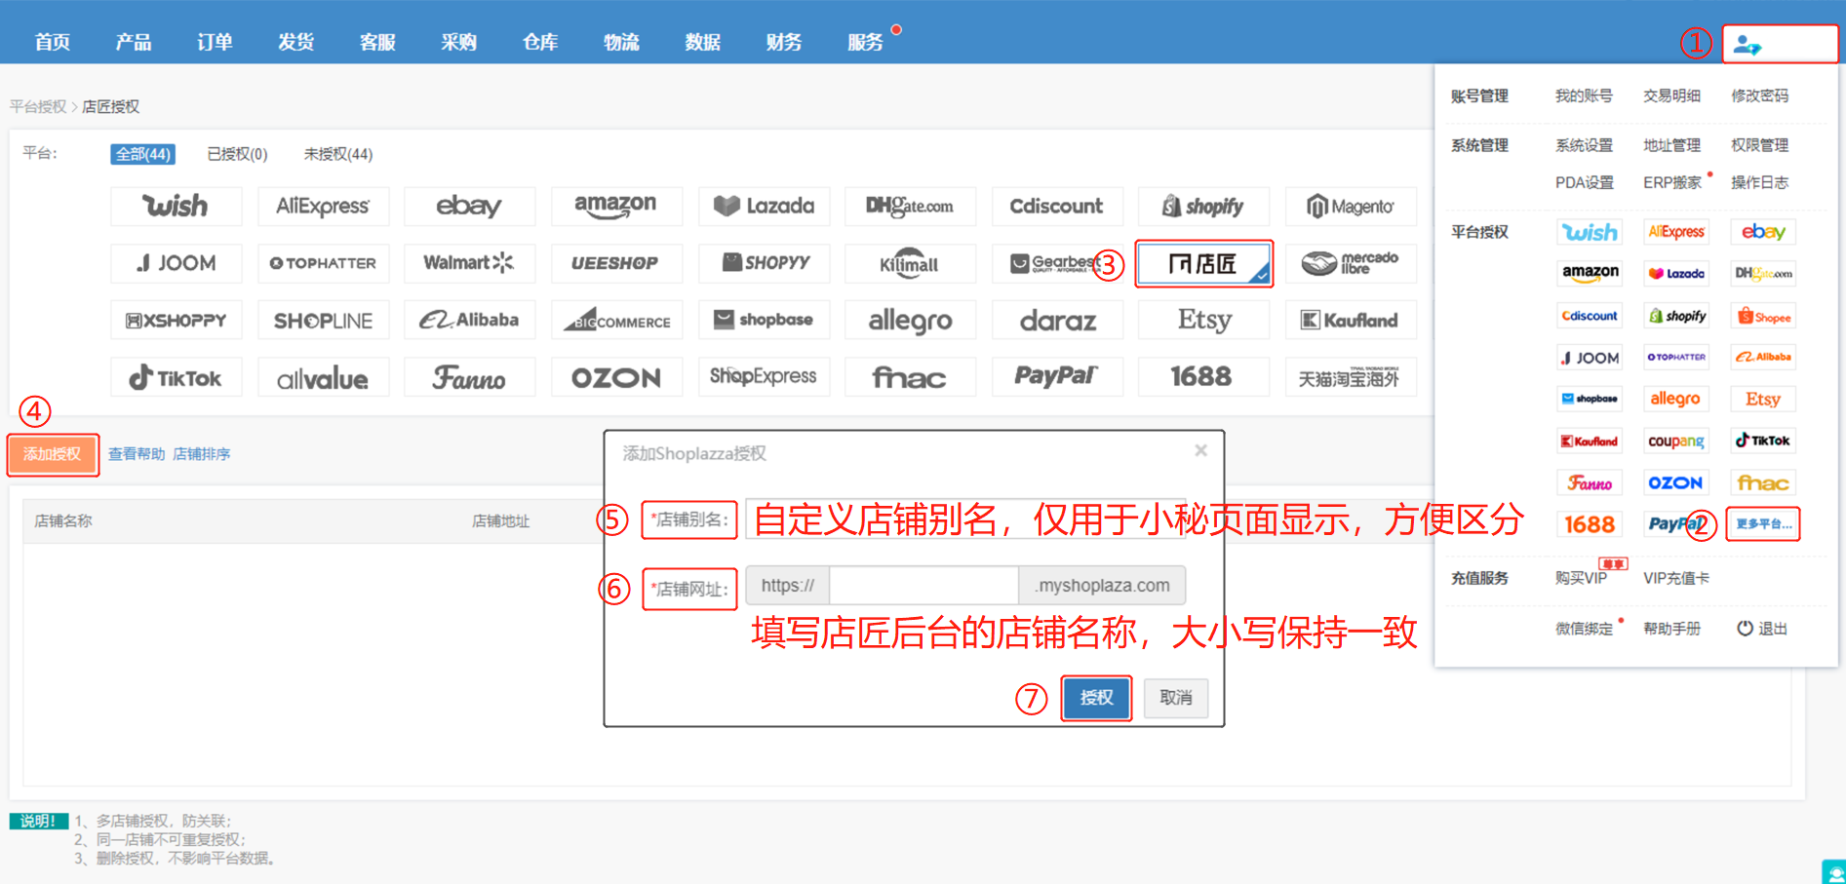1846x884 pixels.
Task: Select the OZON platform logo in the grid
Action: click(x=616, y=377)
